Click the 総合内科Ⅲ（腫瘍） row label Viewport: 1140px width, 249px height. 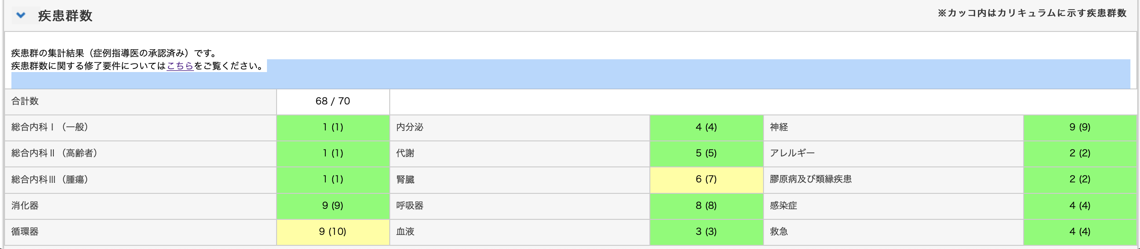click(x=50, y=180)
